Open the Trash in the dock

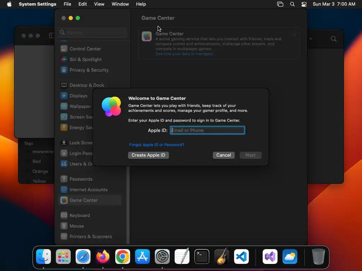coord(319,257)
